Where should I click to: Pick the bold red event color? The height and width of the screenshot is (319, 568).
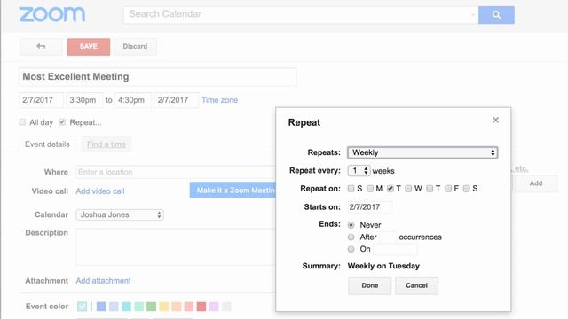pyautogui.click(x=201, y=307)
